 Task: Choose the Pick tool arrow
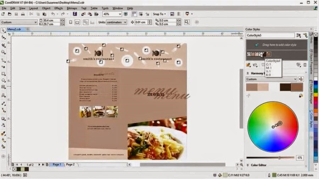(3, 30)
